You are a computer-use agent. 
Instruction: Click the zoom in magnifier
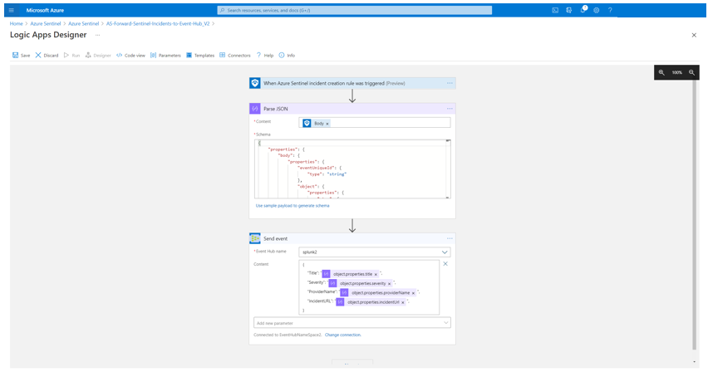tap(661, 73)
